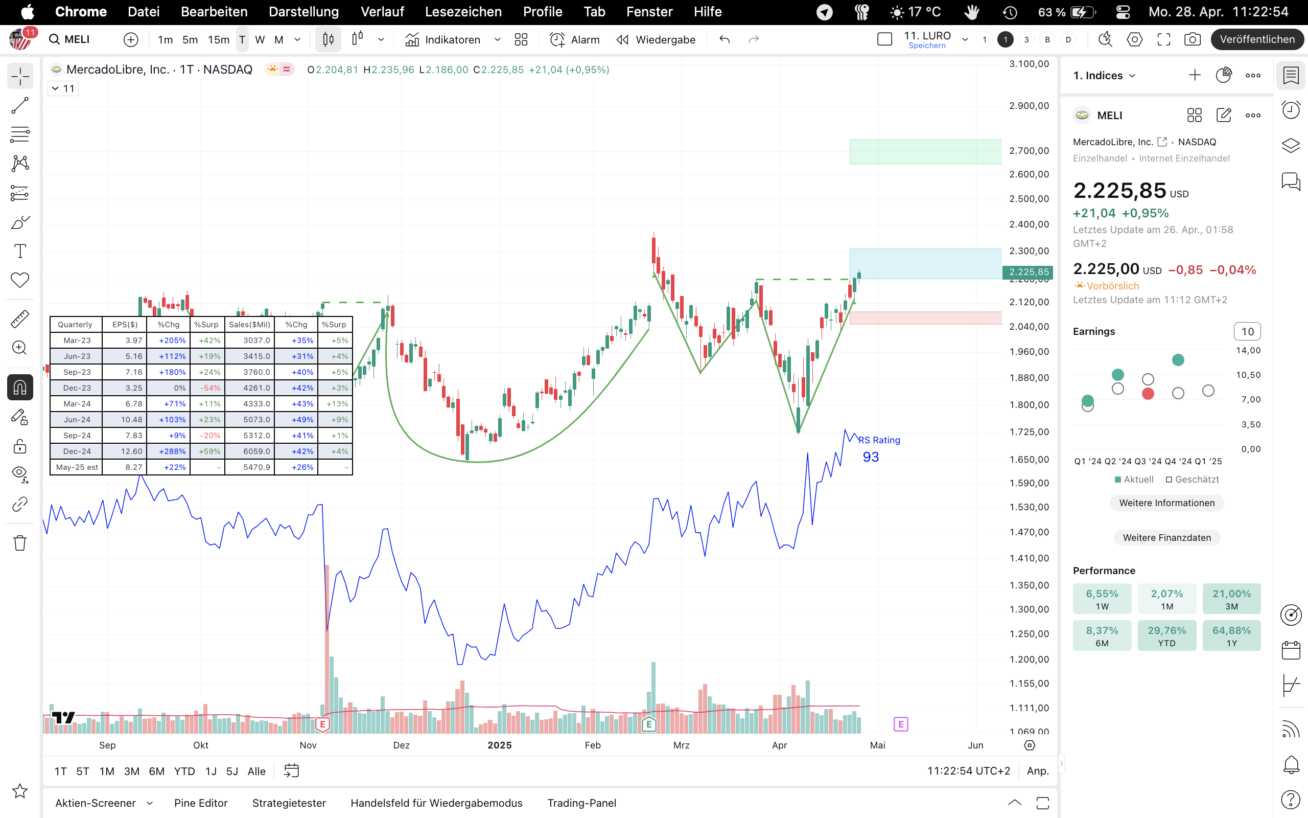
Task: Toggle magnet mode on
Action: click(x=20, y=388)
